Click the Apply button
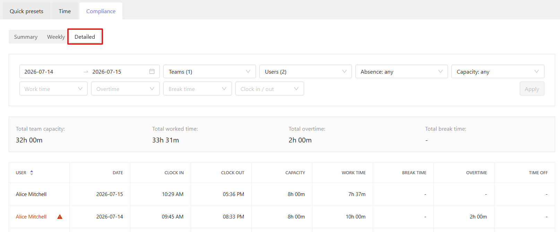This screenshot has width=560, height=232. (x=532, y=89)
